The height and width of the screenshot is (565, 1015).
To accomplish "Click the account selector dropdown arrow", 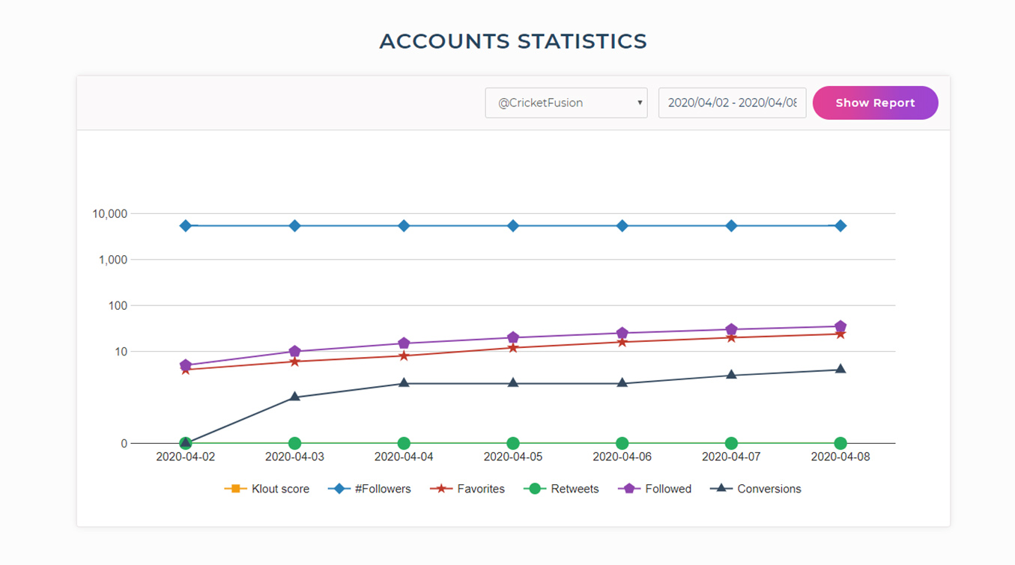I will coord(640,103).
